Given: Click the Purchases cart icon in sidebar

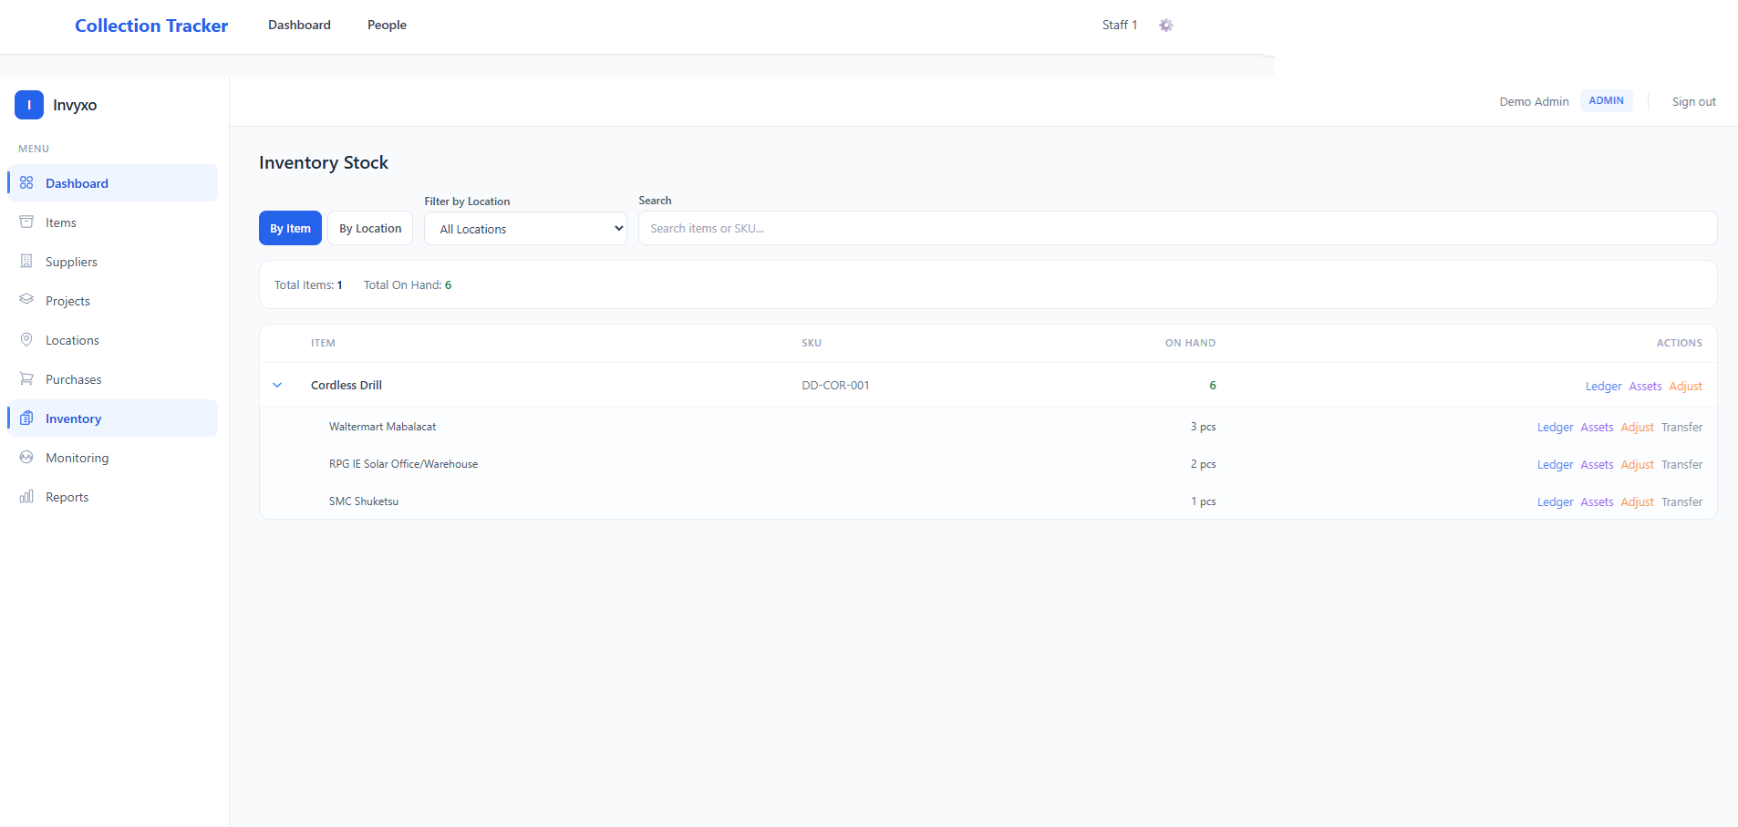Looking at the screenshot, I should [26, 378].
